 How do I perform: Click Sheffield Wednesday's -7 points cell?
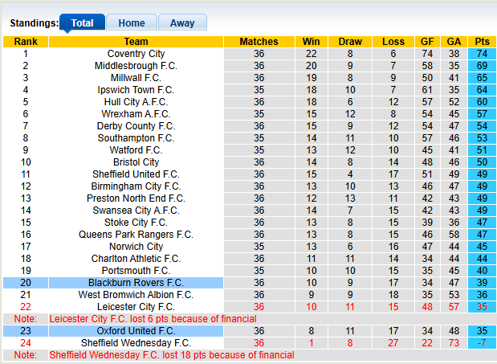[482, 343]
